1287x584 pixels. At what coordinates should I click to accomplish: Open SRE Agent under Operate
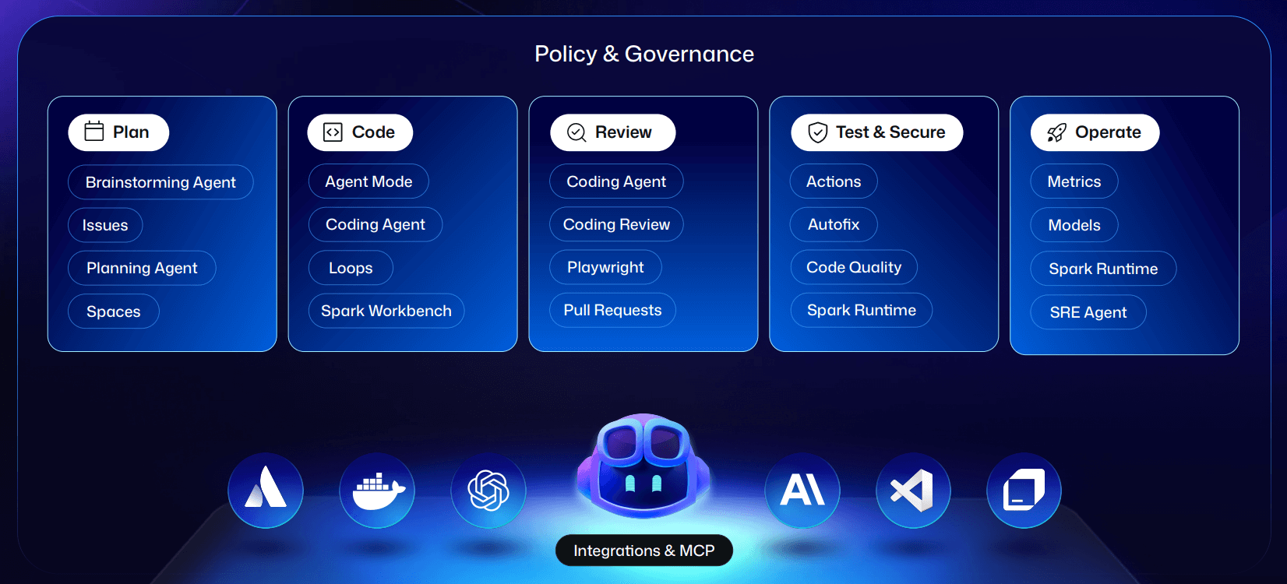click(x=1088, y=312)
